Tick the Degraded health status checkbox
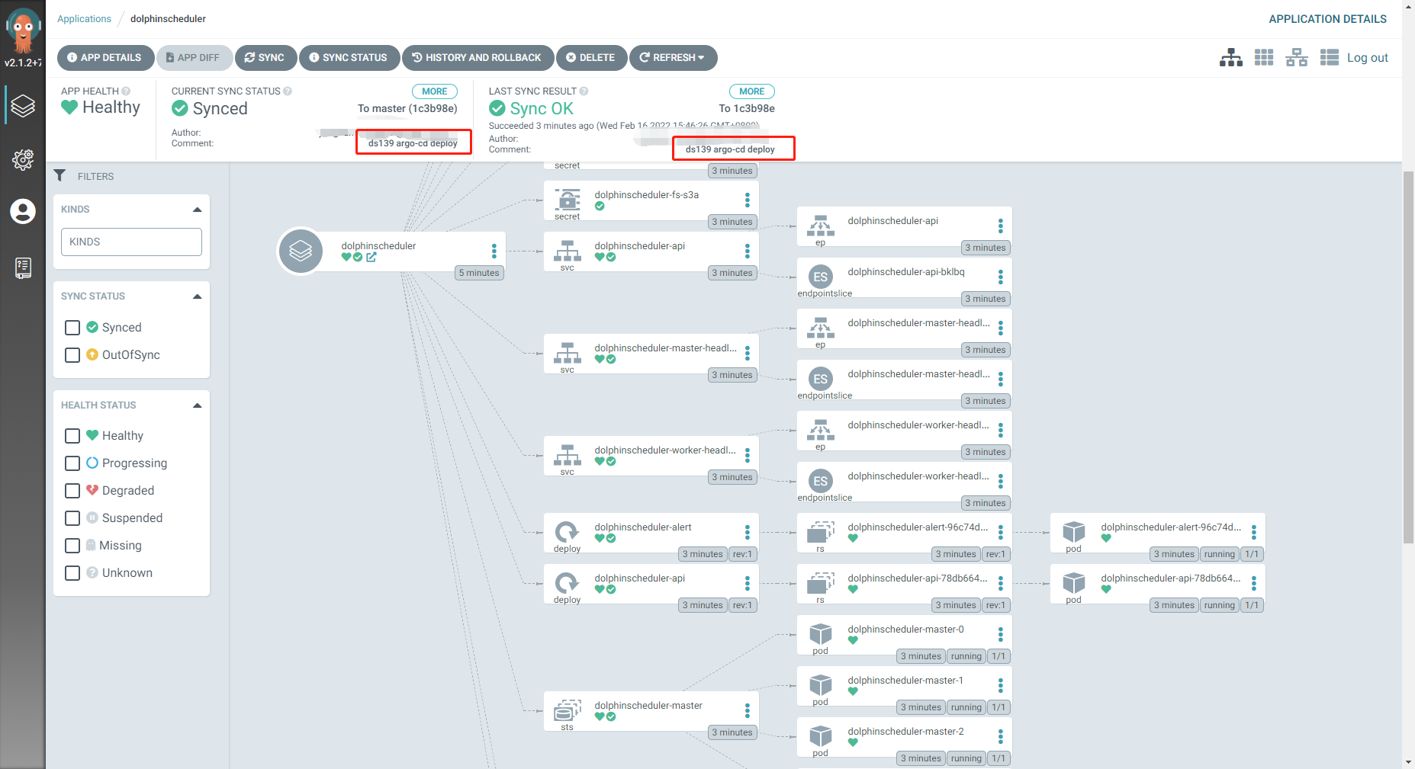 coord(72,491)
